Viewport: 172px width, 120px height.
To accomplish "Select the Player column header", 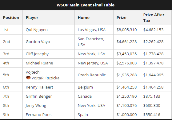I will click(x=32, y=18).
